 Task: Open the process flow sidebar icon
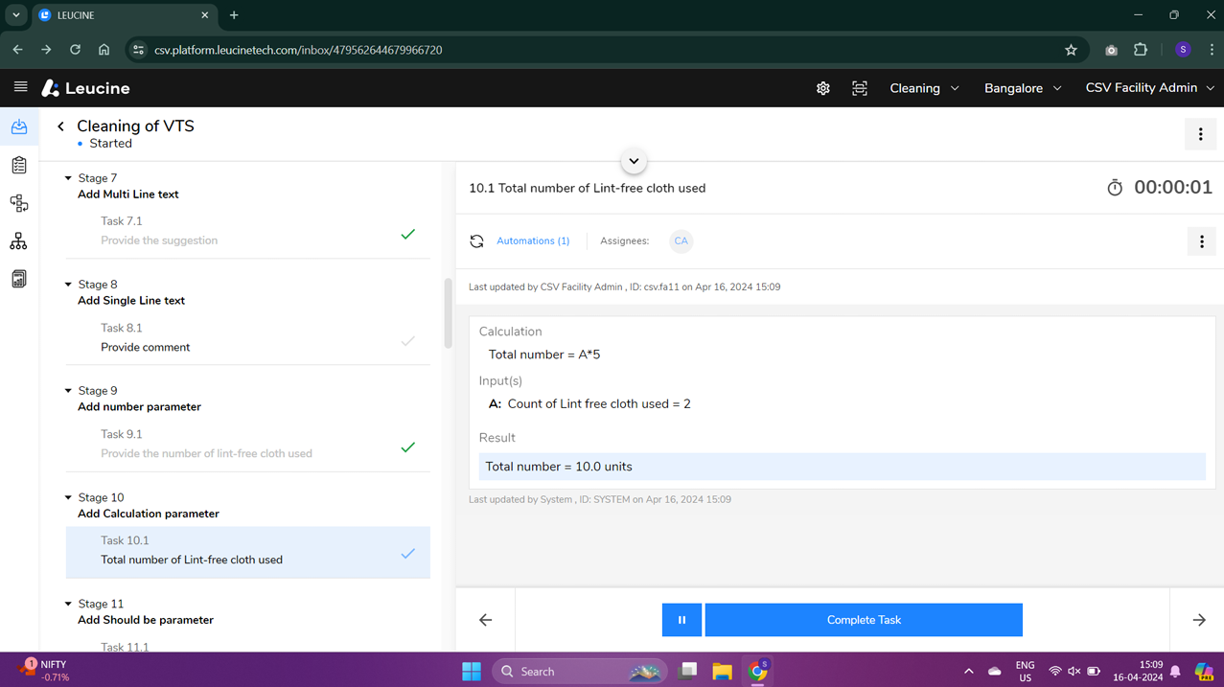pyautogui.click(x=19, y=203)
